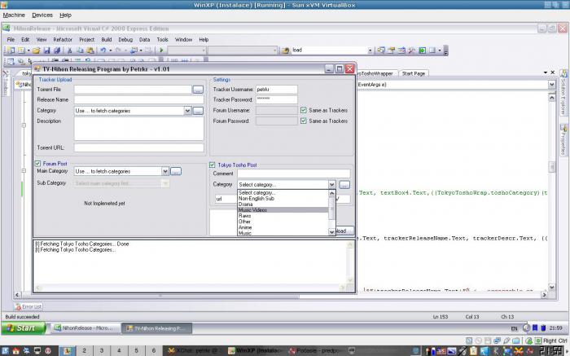The height and width of the screenshot is (356, 570).
Task: Open the Properties side tab
Action: 563,140
